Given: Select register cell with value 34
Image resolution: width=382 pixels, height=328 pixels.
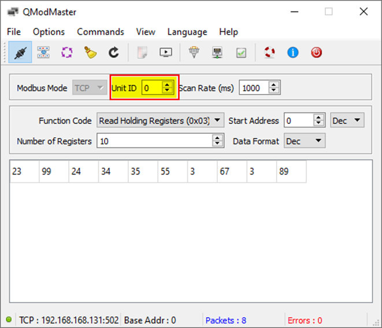Looking at the screenshot, I should (x=113, y=172).
